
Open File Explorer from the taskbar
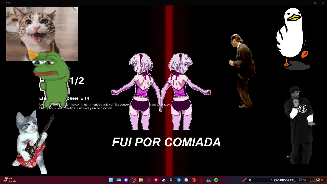141,180
